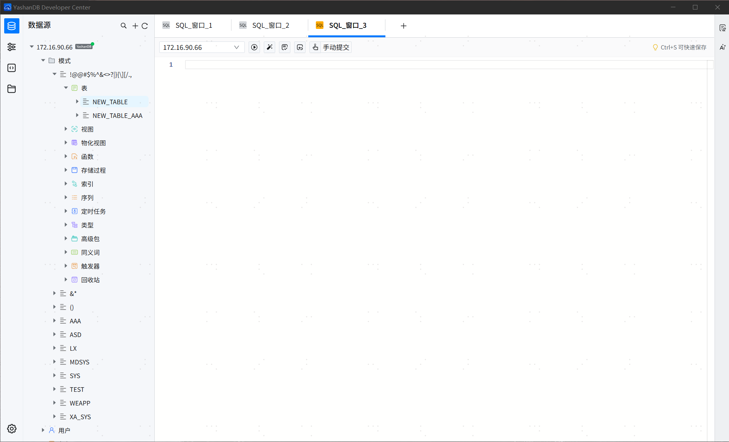Add a new data source with the plus button

tap(135, 25)
